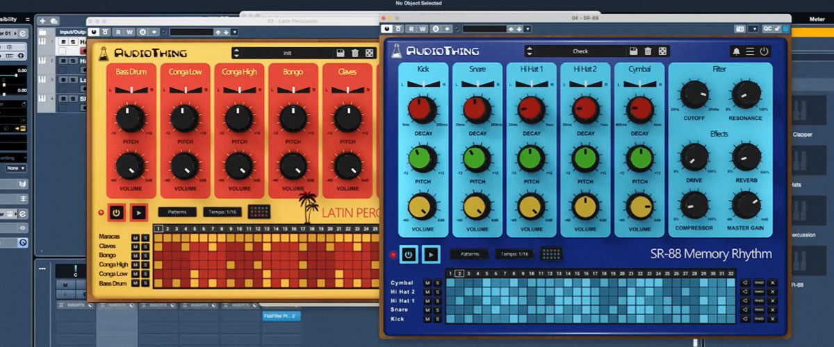
Task: Select step 16 in SR-88 sequencer
Action: tap(586, 273)
